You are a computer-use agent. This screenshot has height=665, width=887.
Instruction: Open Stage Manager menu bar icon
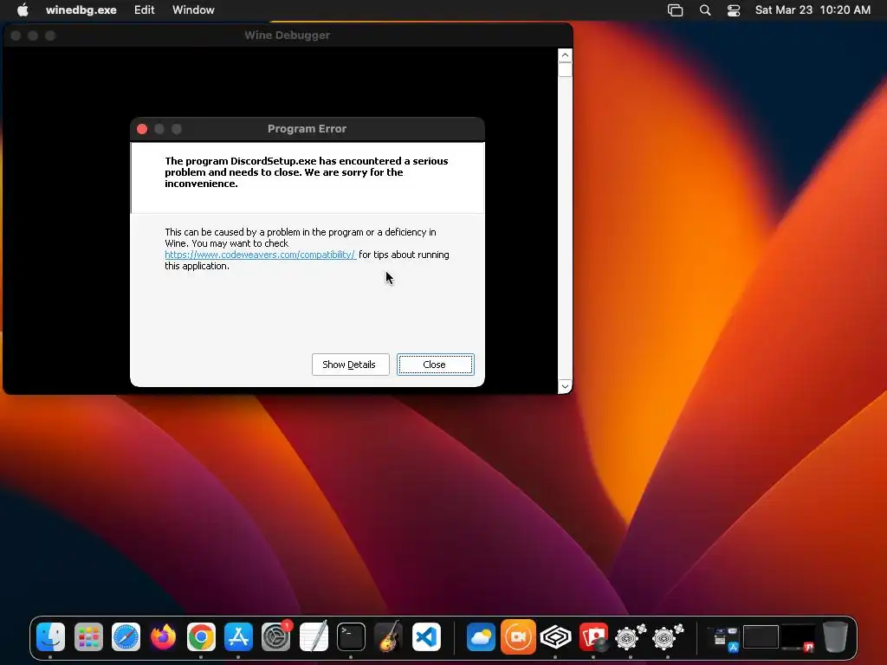pyautogui.click(x=675, y=10)
